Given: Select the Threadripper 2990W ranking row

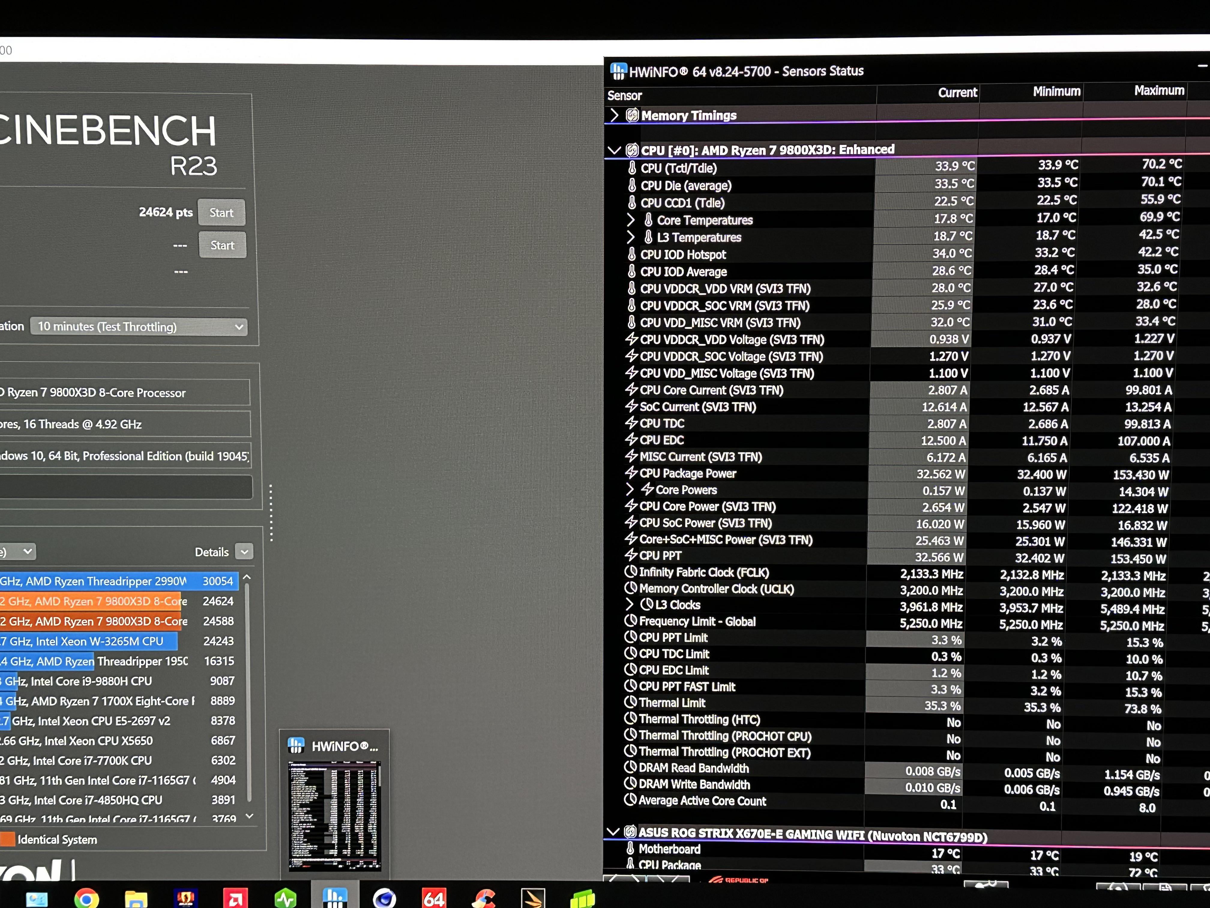Looking at the screenshot, I should [119, 581].
